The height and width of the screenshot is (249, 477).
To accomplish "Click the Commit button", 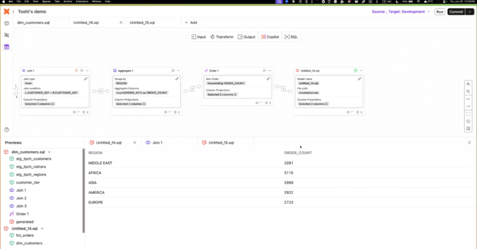I will pos(456,11).
